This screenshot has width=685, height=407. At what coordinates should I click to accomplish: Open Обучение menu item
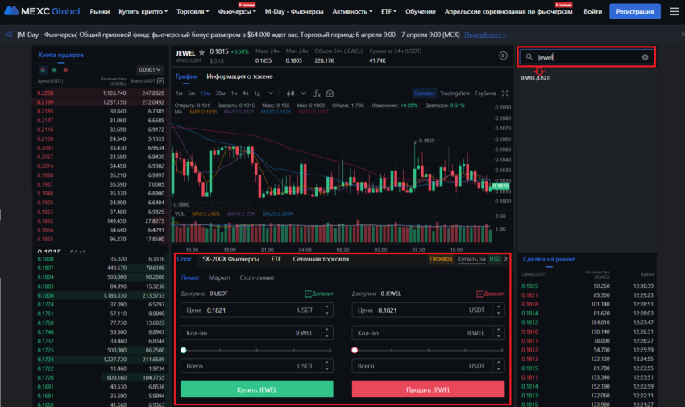coord(420,12)
